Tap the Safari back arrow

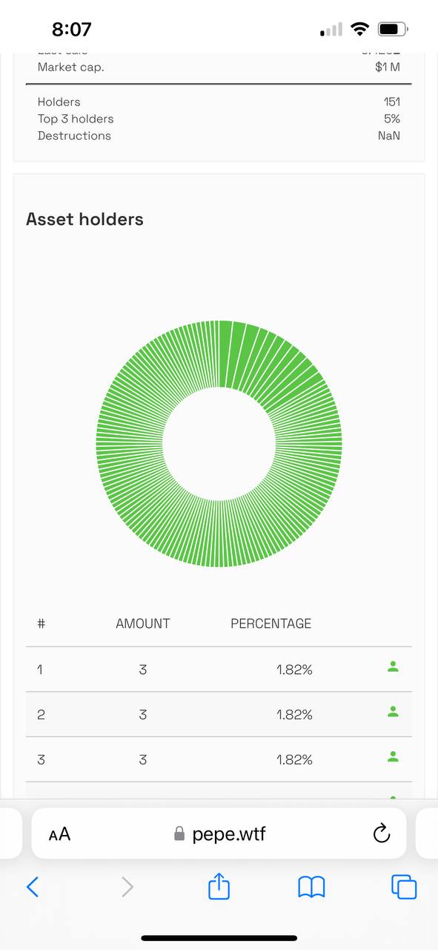click(x=32, y=886)
